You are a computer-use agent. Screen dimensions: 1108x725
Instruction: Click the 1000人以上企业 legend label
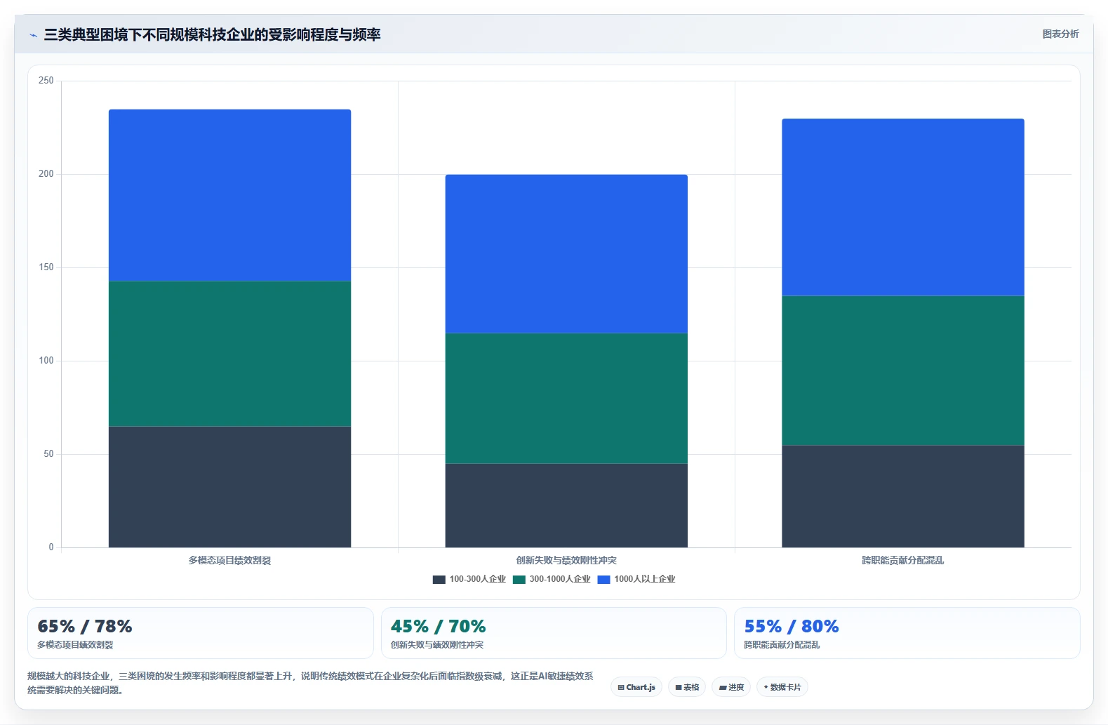pyautogui.click(x=645, y=579)
